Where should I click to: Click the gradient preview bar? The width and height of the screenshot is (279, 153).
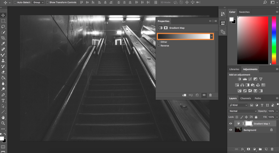click(x=184, y=36)
